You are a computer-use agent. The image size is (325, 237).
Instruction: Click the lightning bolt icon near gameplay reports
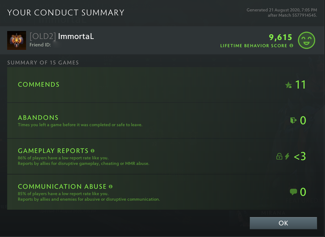(288, 156)
